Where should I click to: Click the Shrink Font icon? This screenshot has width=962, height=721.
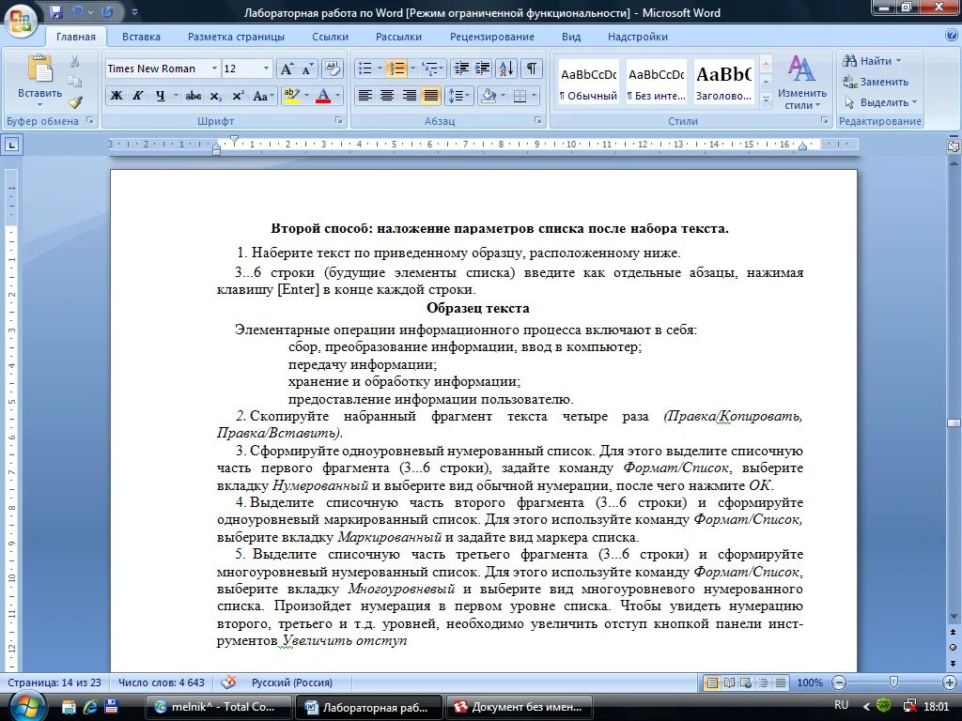[307, 69]
